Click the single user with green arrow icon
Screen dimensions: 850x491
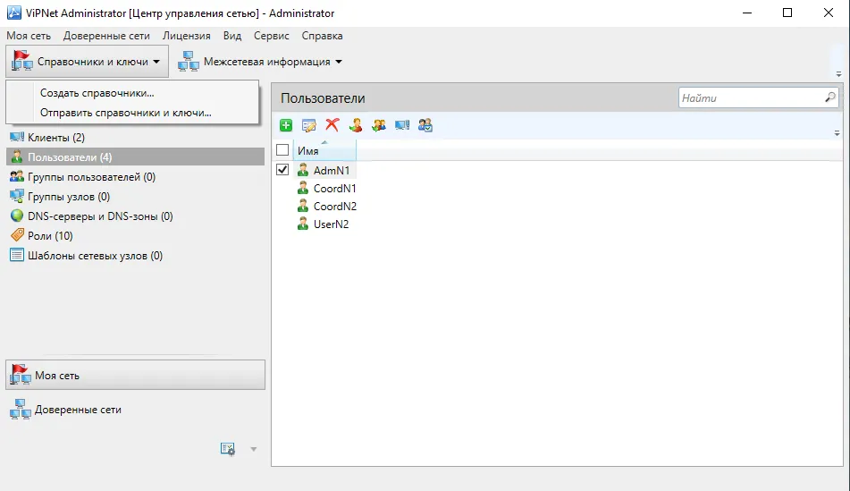click(356, 125)
